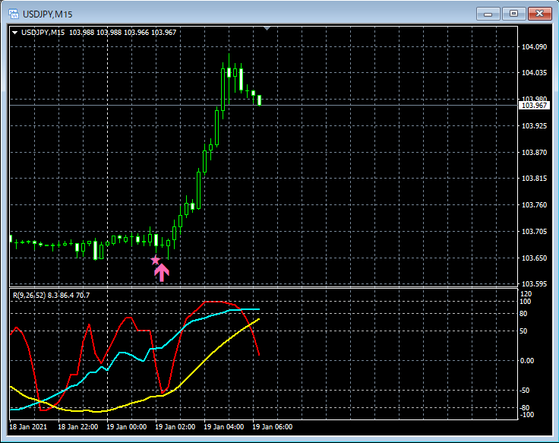Click the pink star signal marker

tap(156, 260)
